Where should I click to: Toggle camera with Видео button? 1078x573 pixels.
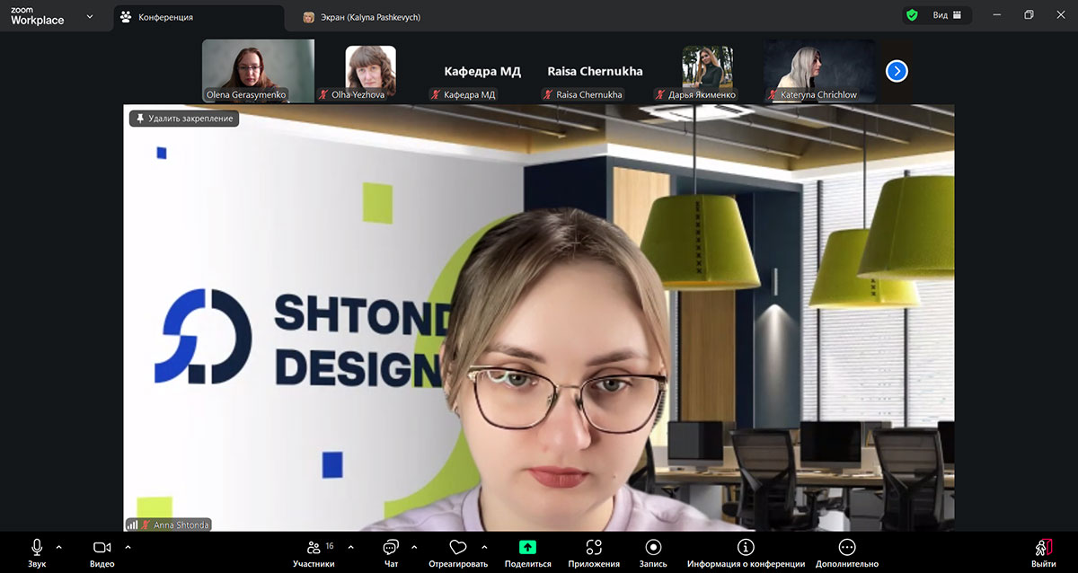tap(102, 548)
